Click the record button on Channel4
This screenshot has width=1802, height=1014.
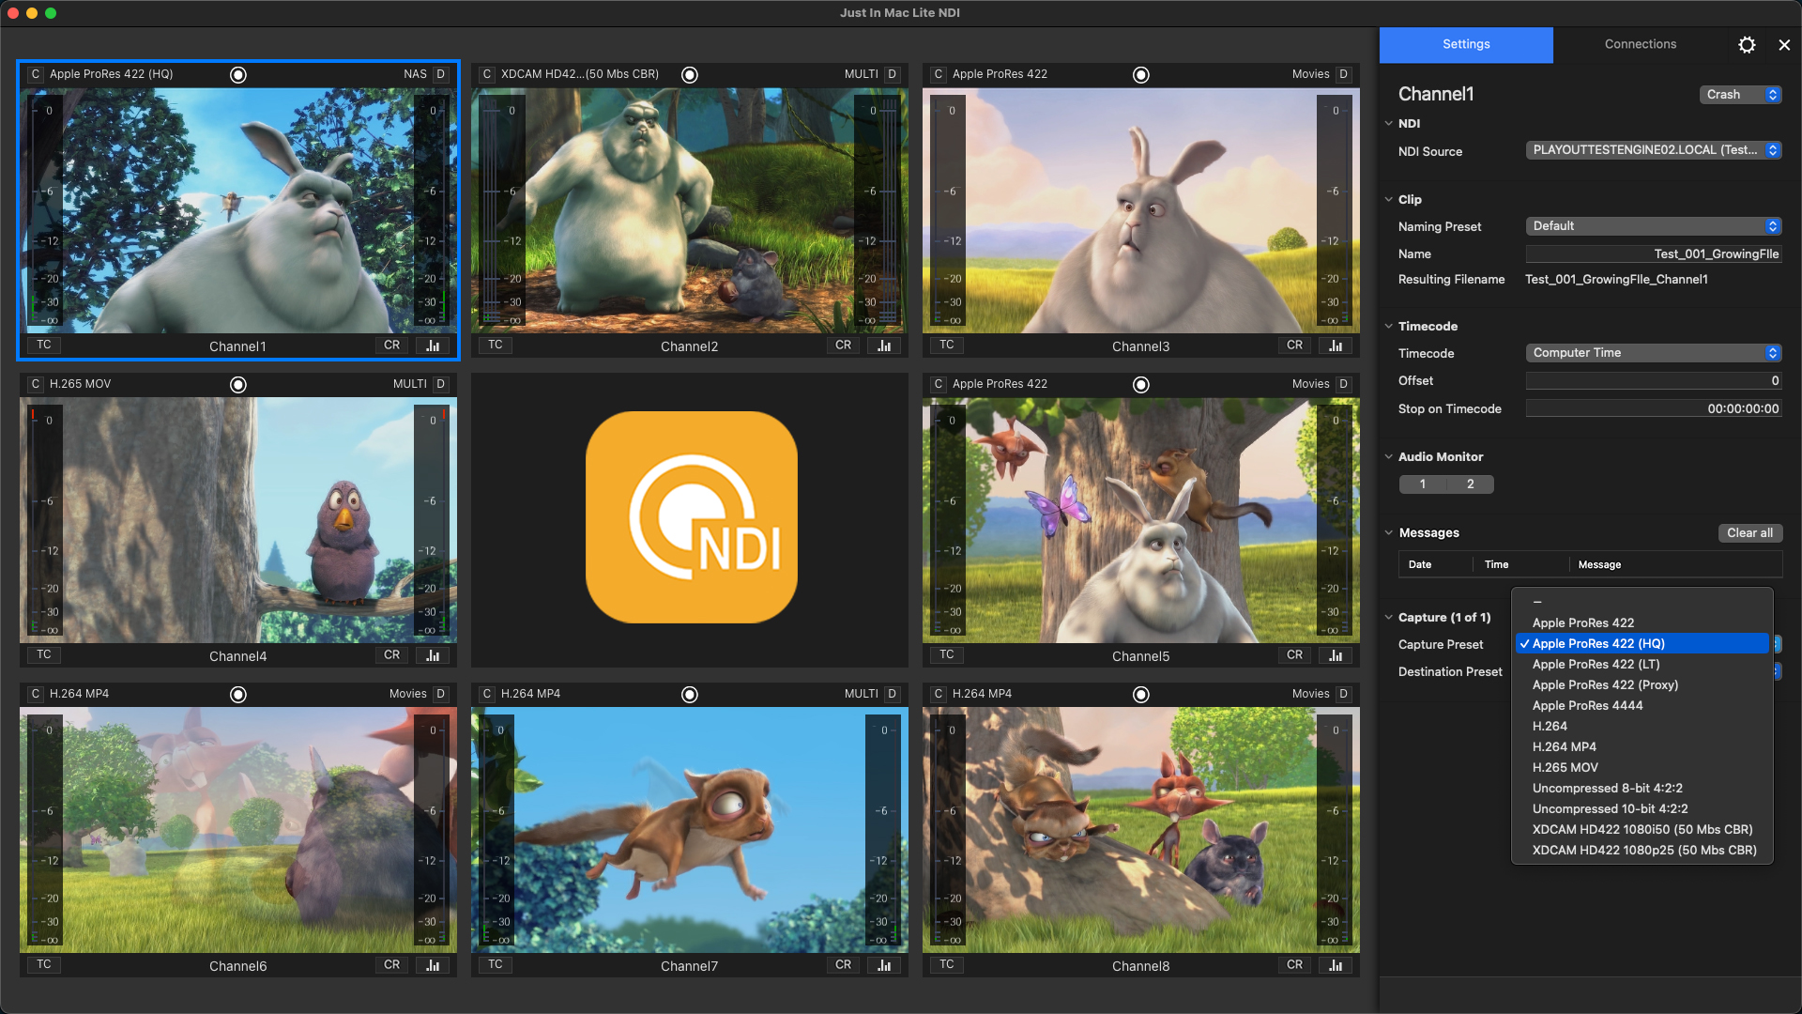tap(238, 384)
